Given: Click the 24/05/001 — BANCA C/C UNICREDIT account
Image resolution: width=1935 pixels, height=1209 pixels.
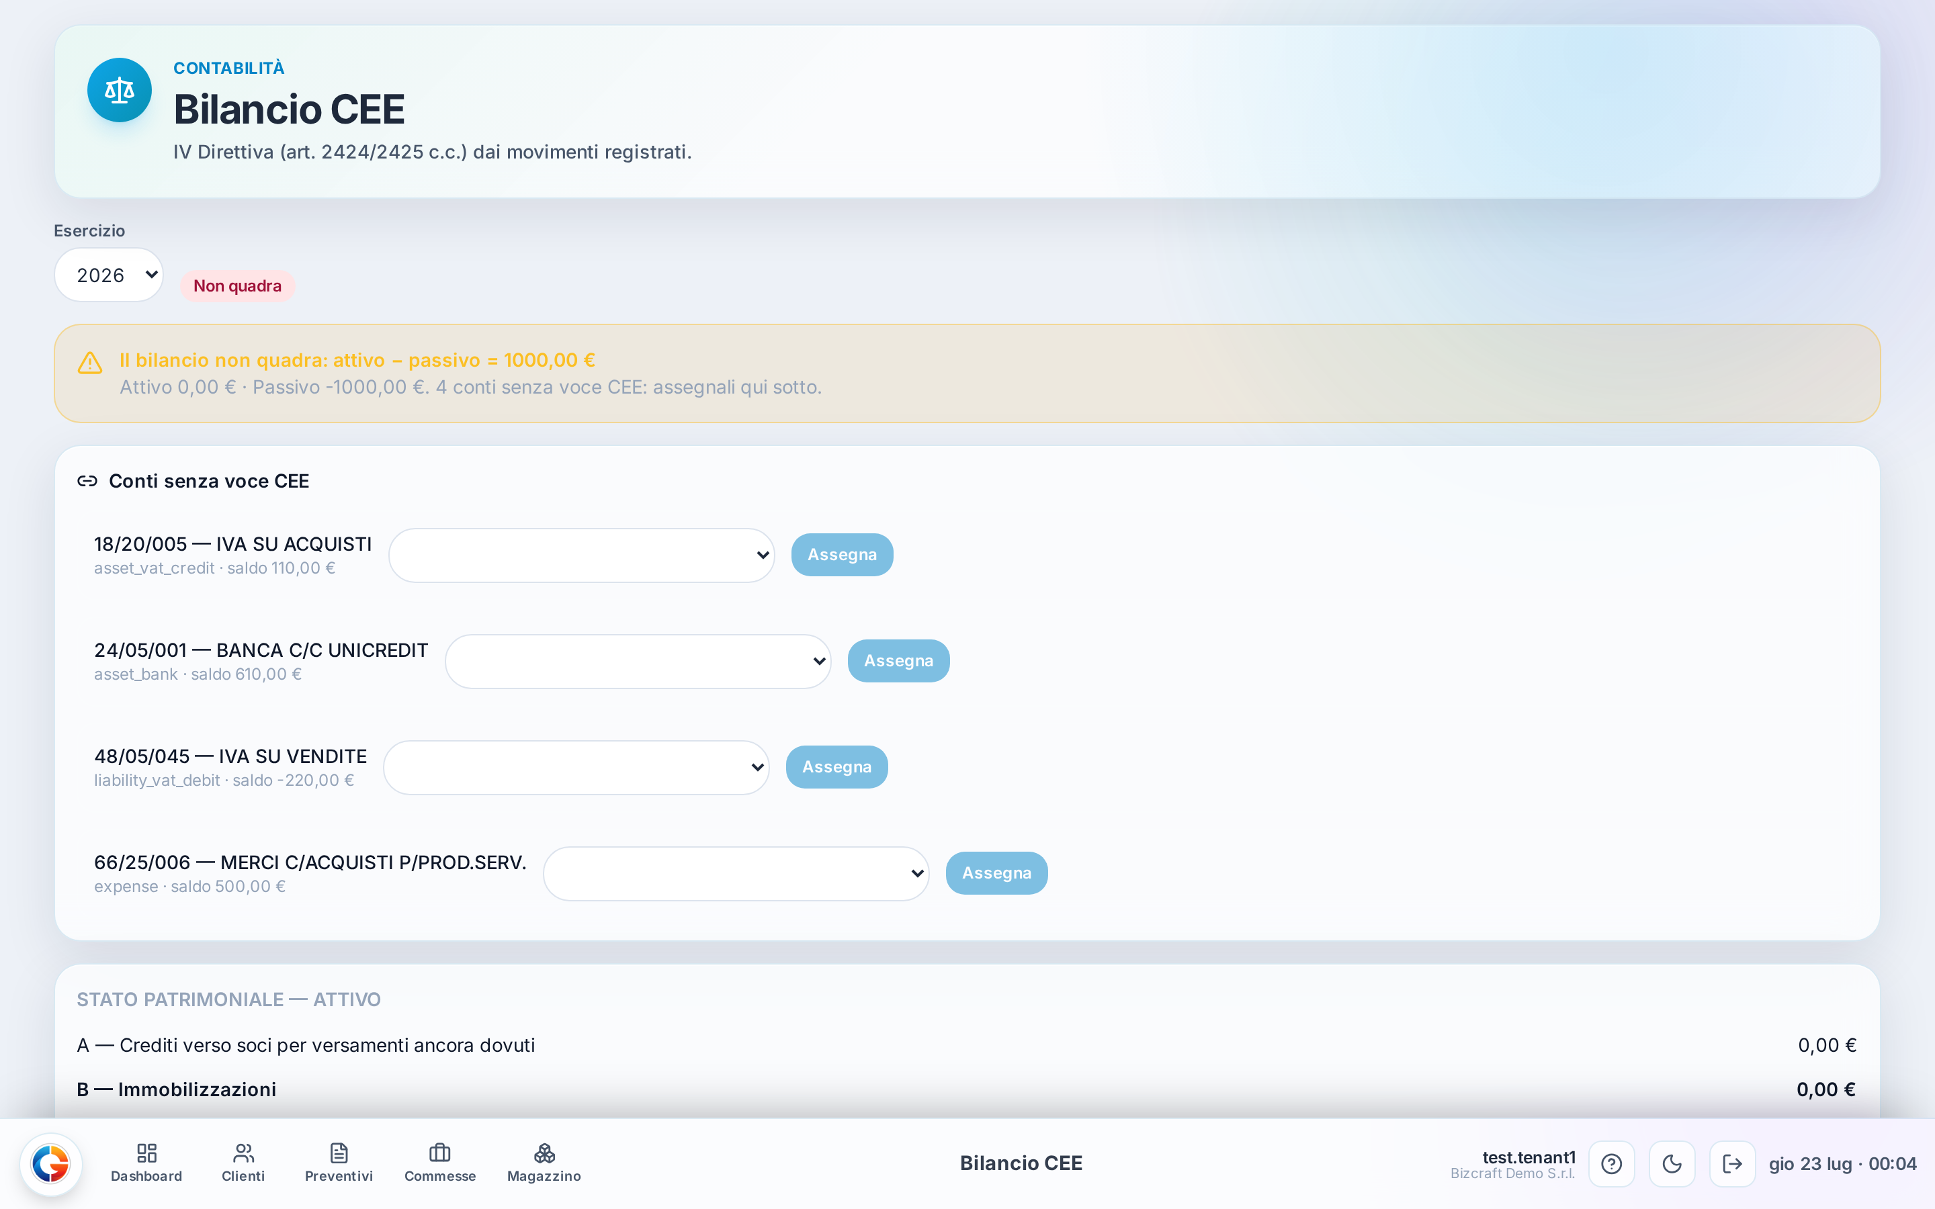Looking at the screenshot, I should click(261, 651).
